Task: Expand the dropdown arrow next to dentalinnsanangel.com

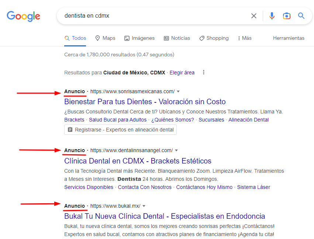Action: pos(176,151)
